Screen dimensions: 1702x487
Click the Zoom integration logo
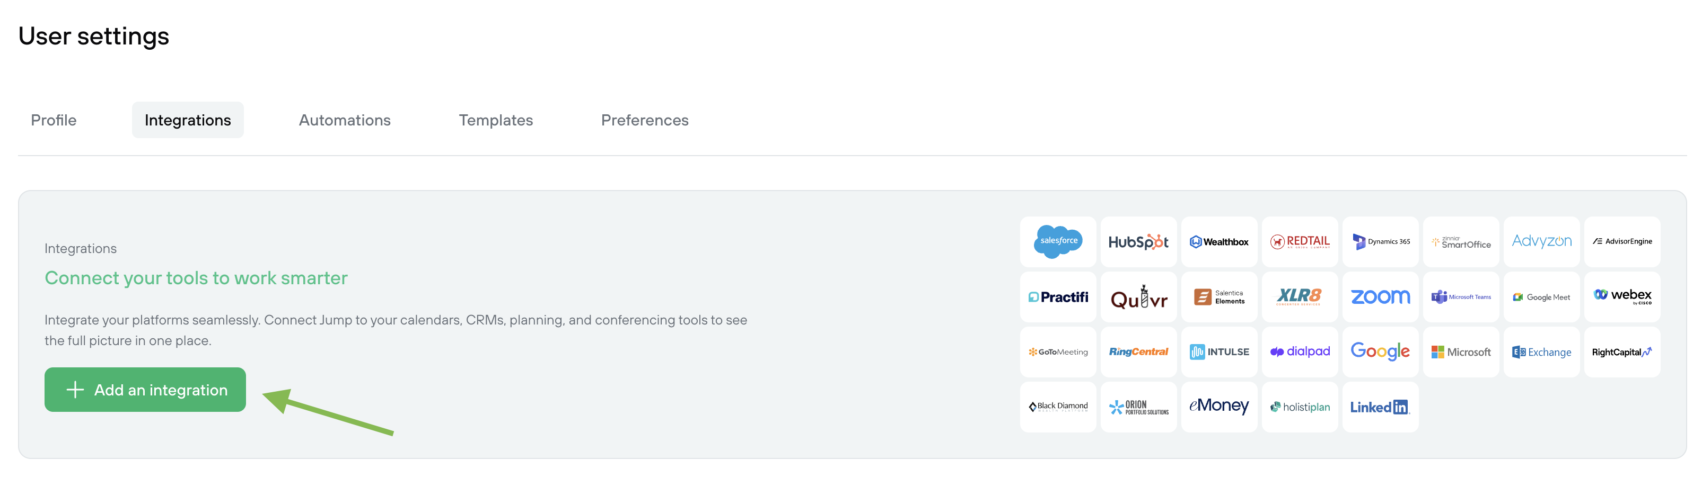(1380, 297)
